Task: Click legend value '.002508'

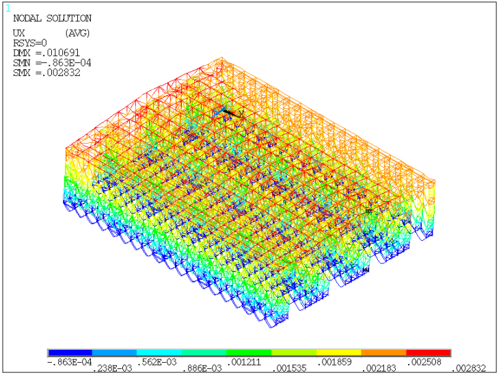Action: pos(424,362)
